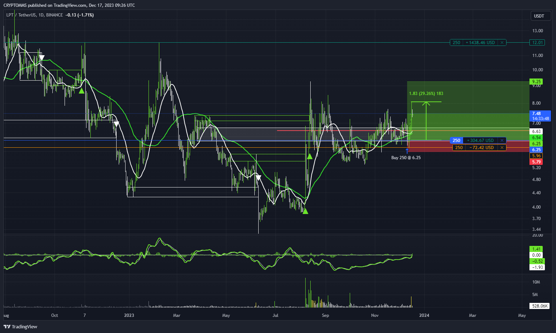Viewport: 556px width, 333px height.
Task: Click the 2023 label on the time axis
Action: click(129, 315)
